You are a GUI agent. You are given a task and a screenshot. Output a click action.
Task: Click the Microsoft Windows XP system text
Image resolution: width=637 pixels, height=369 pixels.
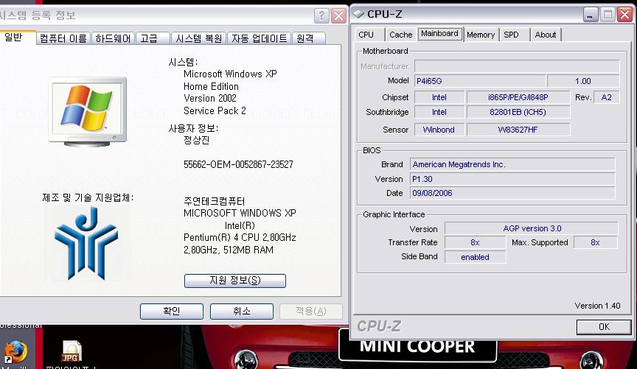click(x=230, y=74)
